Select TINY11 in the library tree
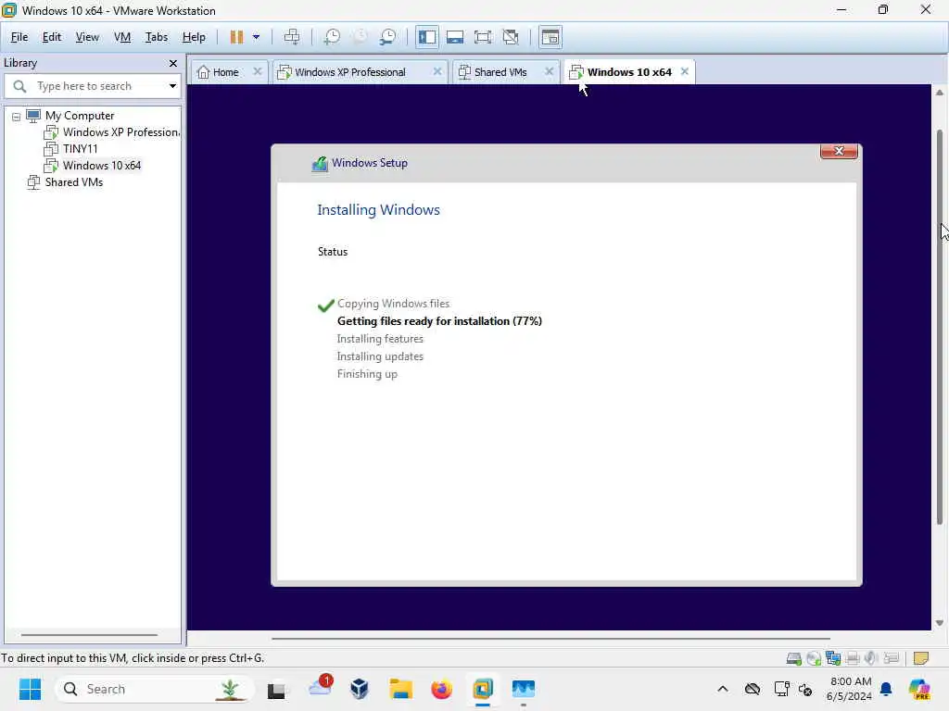The height and width of the screenshot is (711, 949). pyautogui.click(x=70, y=149)
